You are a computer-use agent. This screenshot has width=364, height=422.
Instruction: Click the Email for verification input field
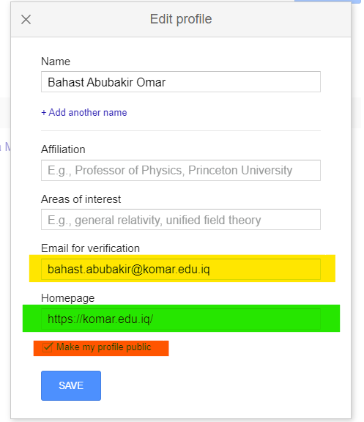180,269
